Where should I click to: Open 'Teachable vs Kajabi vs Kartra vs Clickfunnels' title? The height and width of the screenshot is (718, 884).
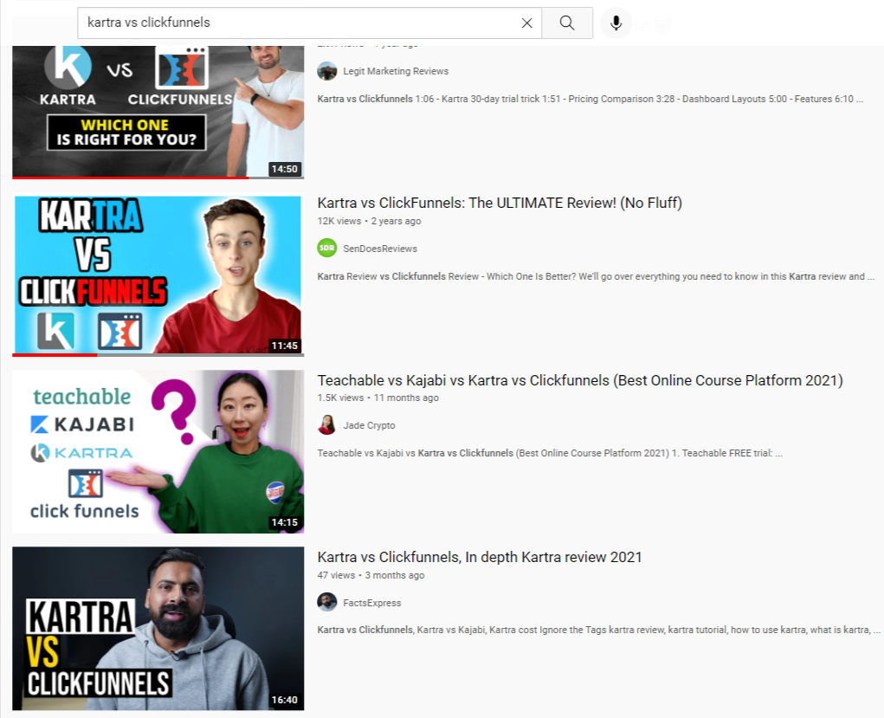pyautogui.click(x=580, y=380)
